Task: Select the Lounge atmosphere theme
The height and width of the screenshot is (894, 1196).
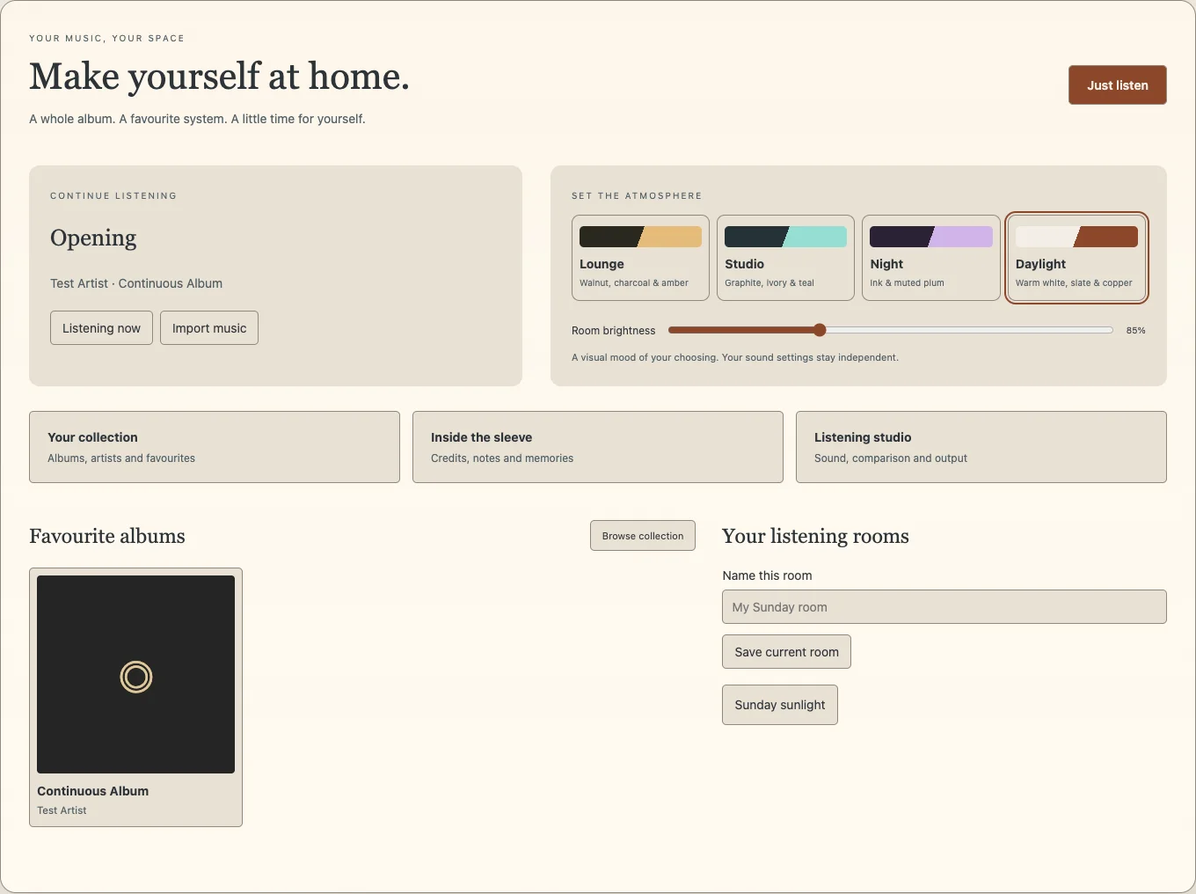Action: [x=640, y=258]
